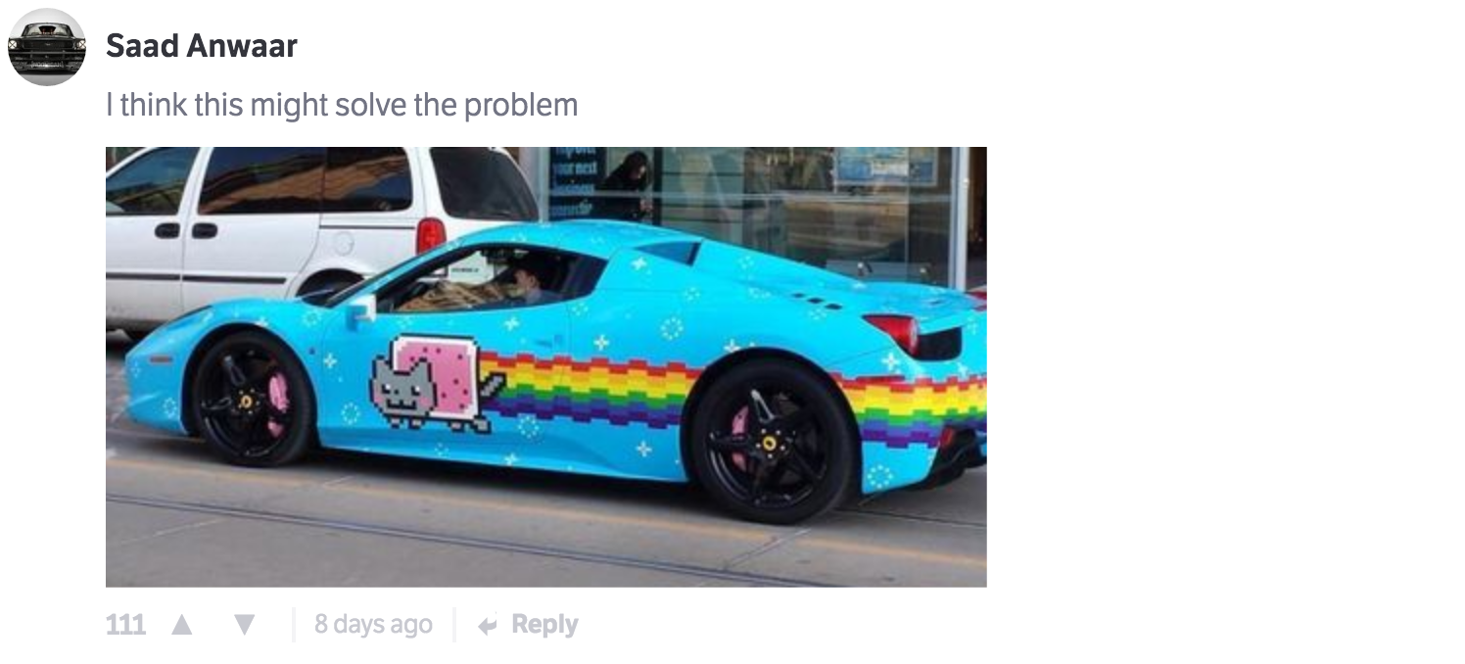This screenshot has height=664, width=1465.
Task: Upvote Saad Anwaar's comment
Action: 181,625
